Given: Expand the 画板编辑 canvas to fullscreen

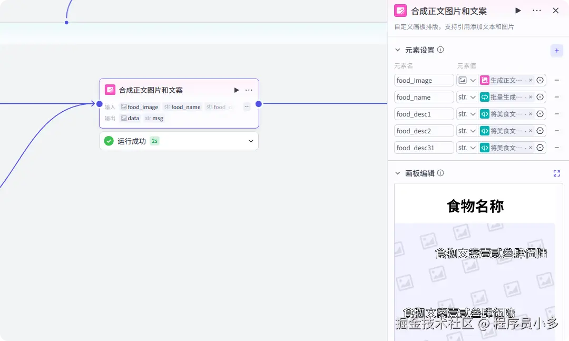Looking at the screenshot, I should click(557, 173).
